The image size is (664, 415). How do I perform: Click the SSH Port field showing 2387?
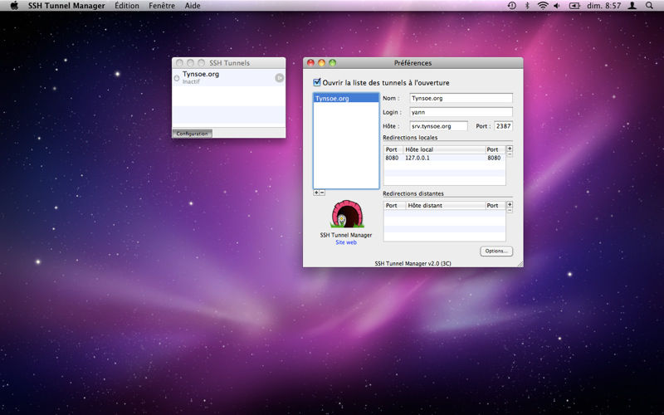coord(504,126)
